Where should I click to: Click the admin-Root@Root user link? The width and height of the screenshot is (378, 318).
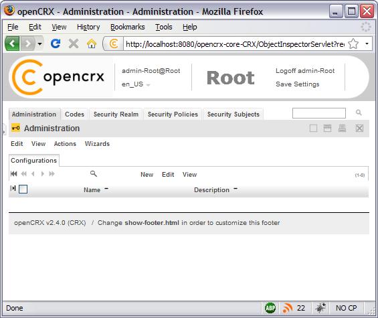pyautogui.click(x=151, y=71)
